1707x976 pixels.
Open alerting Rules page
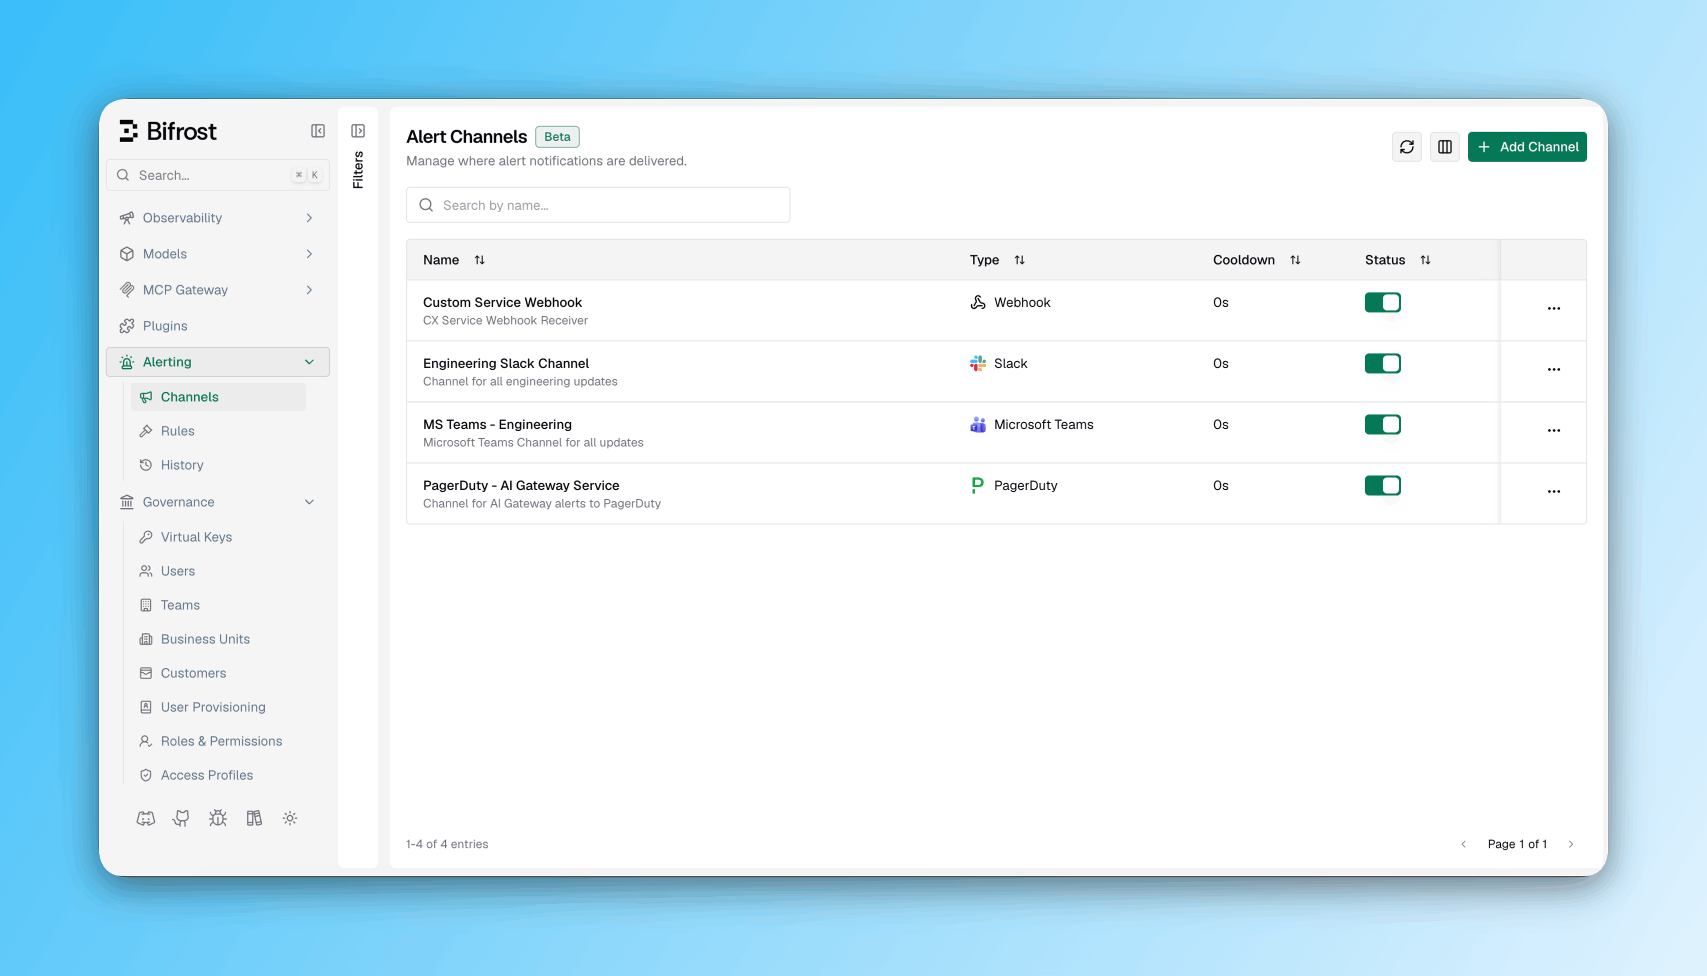coord(218,431)
